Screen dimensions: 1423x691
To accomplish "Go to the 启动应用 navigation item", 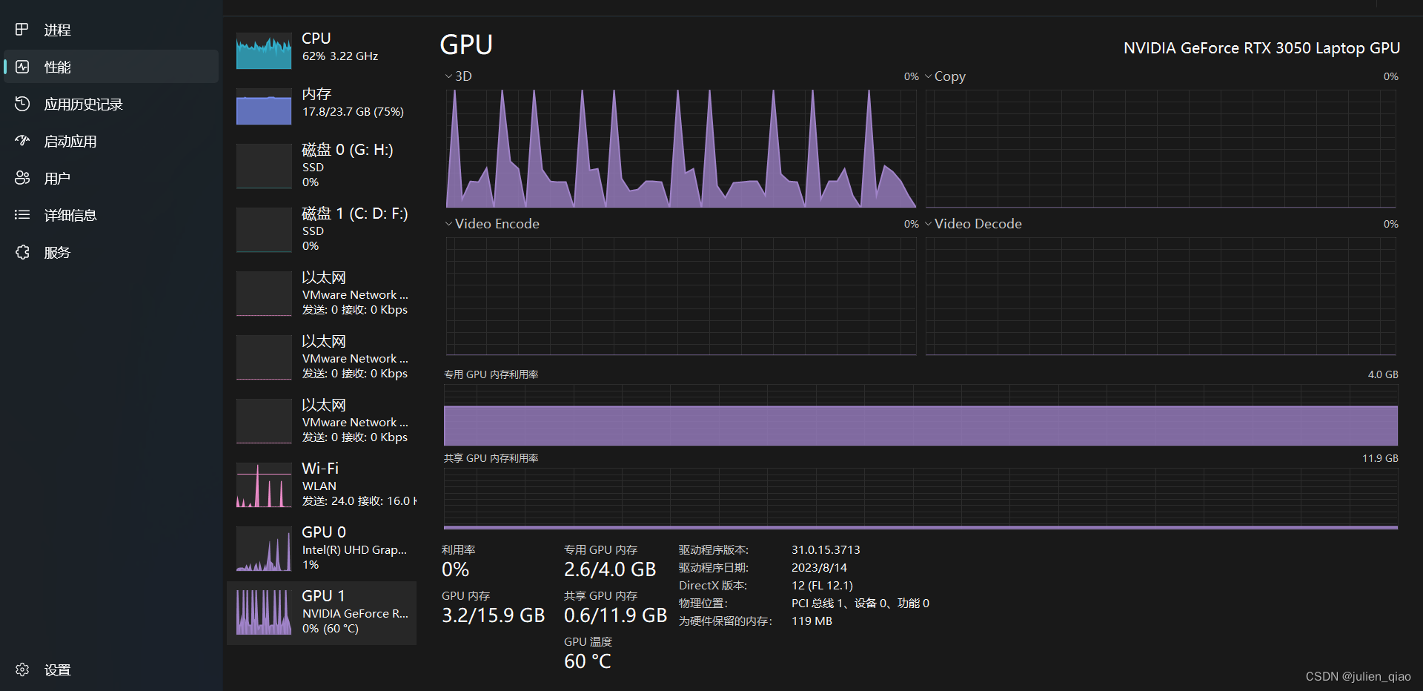I will point(111,141).
